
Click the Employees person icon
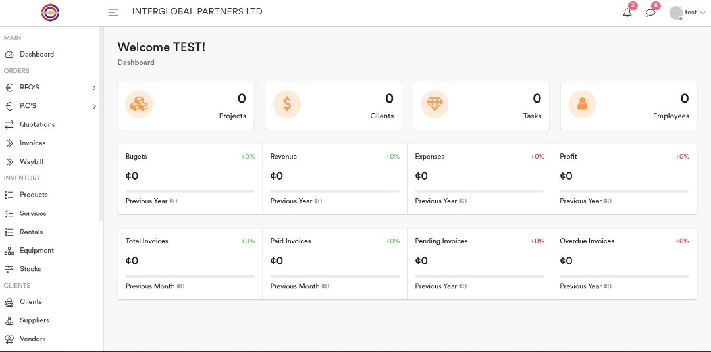pyautogui.click(x=582, y=104)
